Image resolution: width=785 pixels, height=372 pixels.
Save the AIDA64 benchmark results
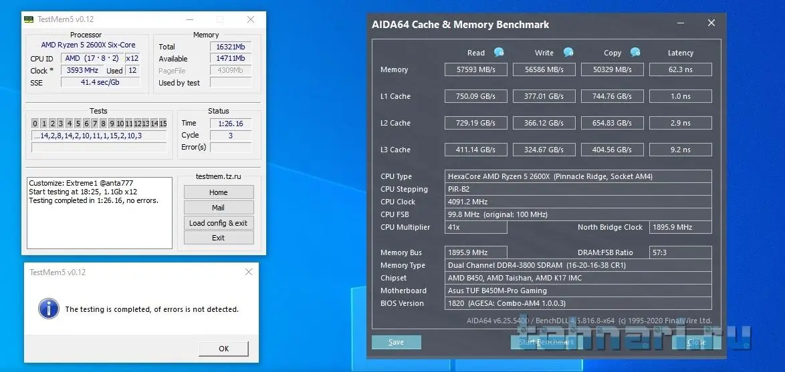tap(396, 342)
